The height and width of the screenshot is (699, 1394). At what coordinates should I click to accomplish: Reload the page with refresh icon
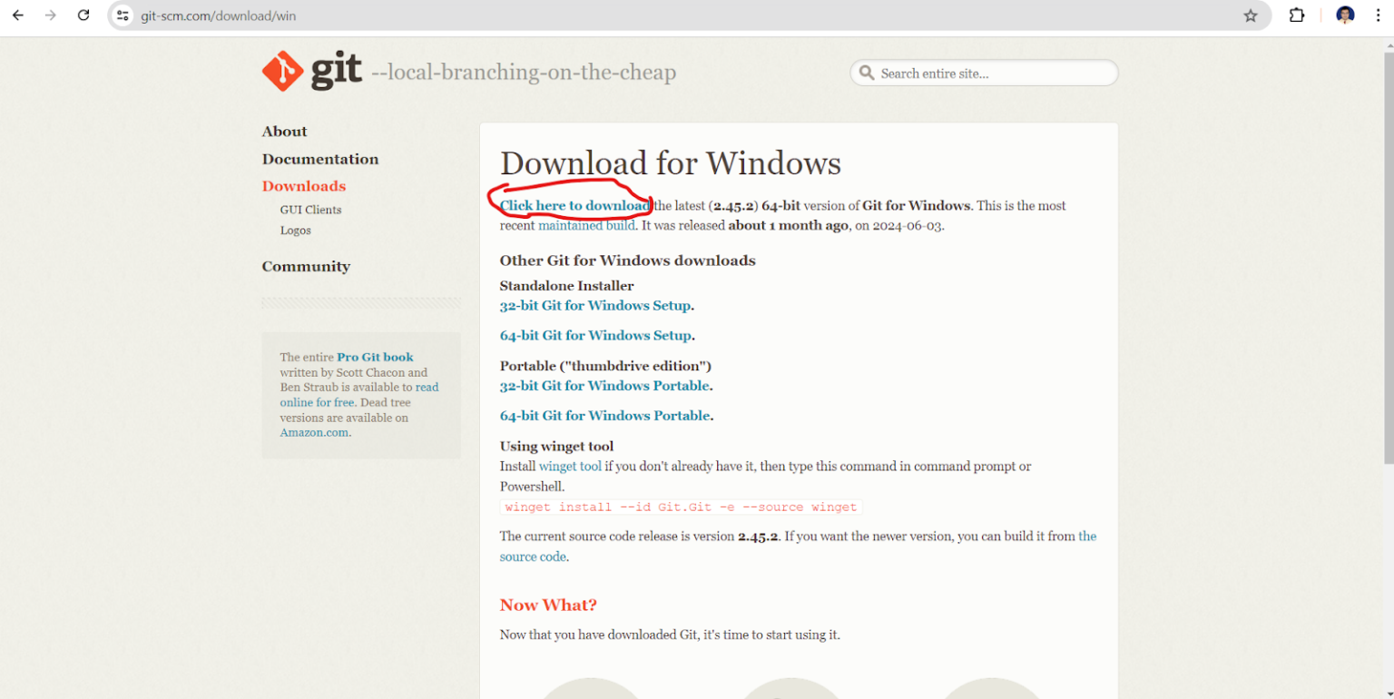pyautogui.click(x=83, y=15)
